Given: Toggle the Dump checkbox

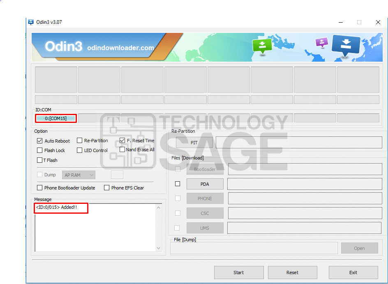Looking at the screenshot, I should click(39, 174).
